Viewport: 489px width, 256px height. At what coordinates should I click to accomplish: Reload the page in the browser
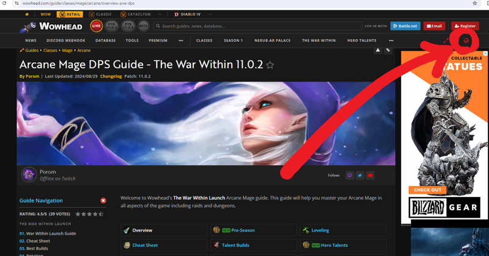tap(4, 3)
